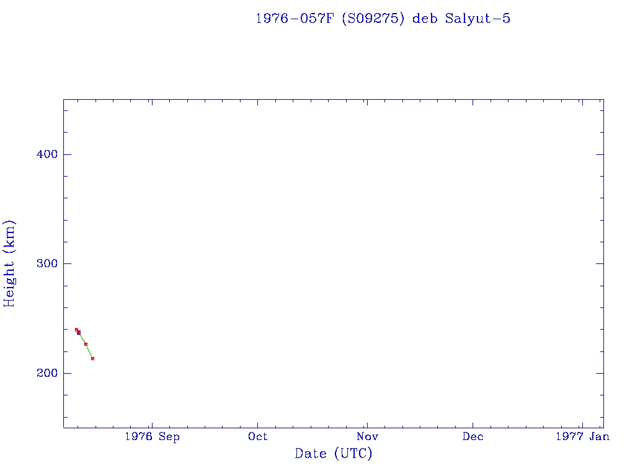Click the 200 tick label on the height axis

click(43, 373)
